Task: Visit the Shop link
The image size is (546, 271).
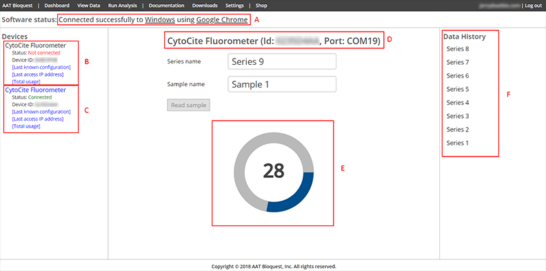Action: (x=261, y=6)
